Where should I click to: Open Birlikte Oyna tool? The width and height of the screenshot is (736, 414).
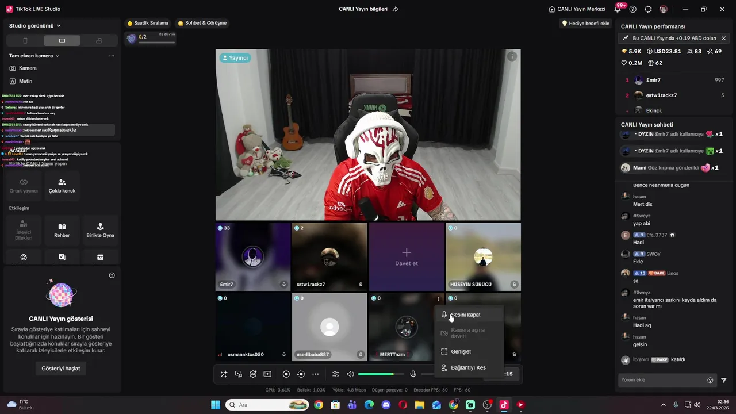coord(100,230)
